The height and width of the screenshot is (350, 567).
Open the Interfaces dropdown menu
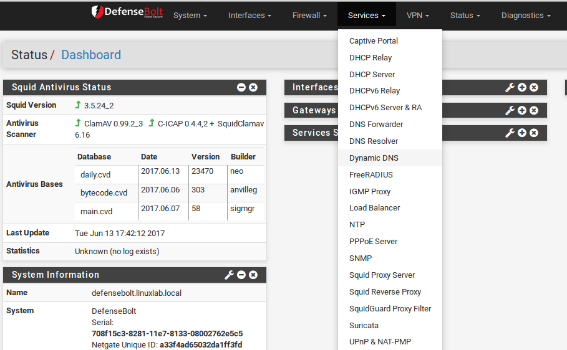point(250,16)
